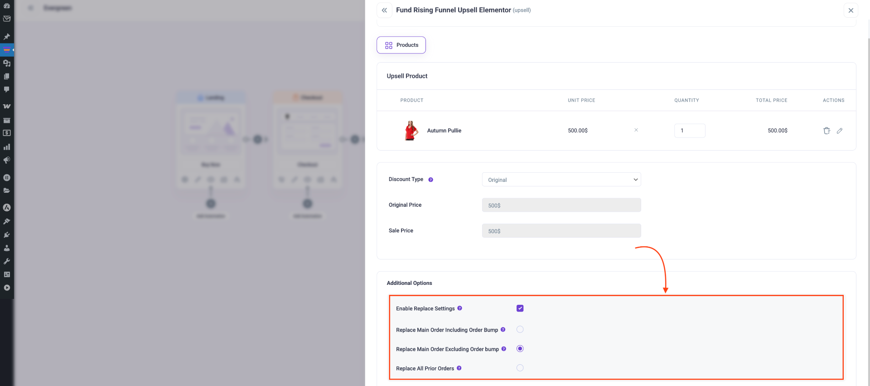This screenshot has width=870, height=386.
Task: Show help for Discount Type
Action: [x=430, y=180]
